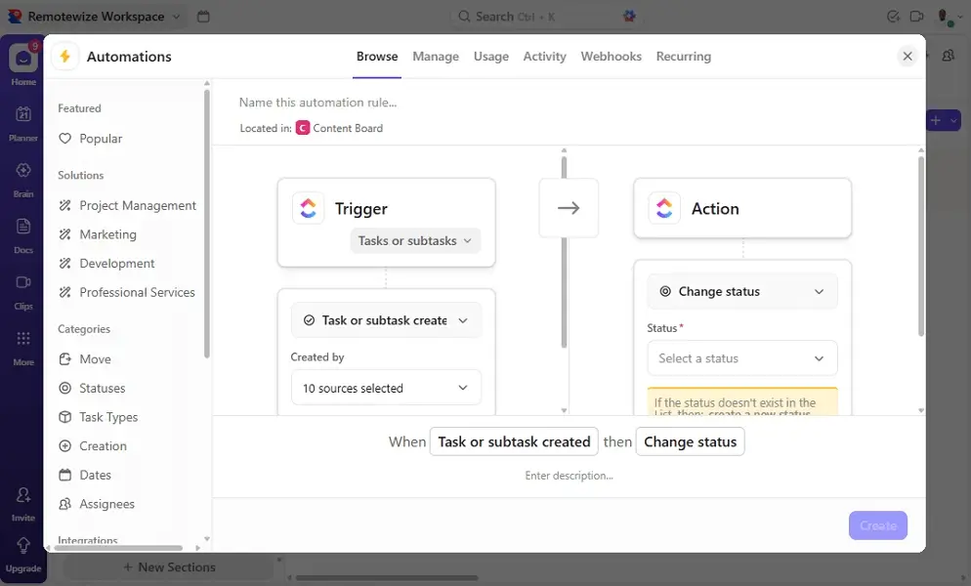Switch to the Webhooks tab

pos(611,56)
